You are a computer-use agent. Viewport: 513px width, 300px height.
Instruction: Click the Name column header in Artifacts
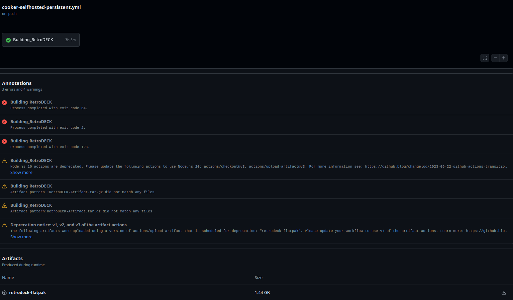pos(8,278)
